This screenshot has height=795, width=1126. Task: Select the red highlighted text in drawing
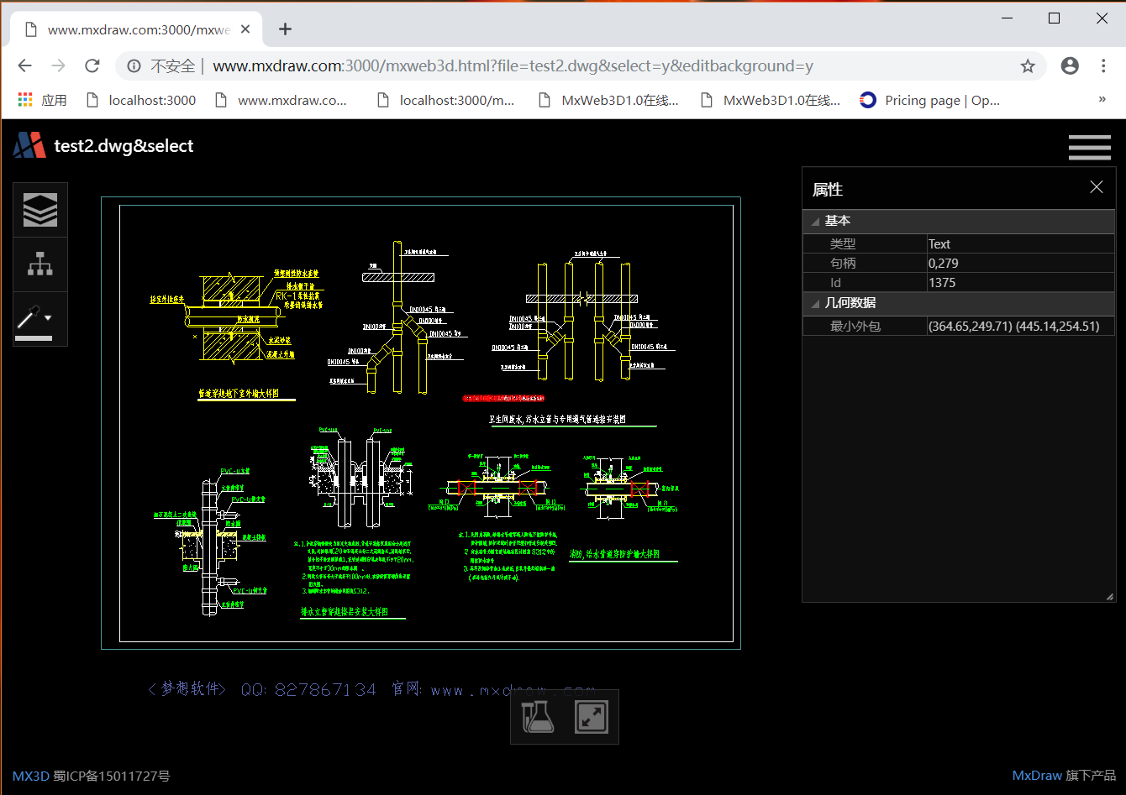pos(503,397)
